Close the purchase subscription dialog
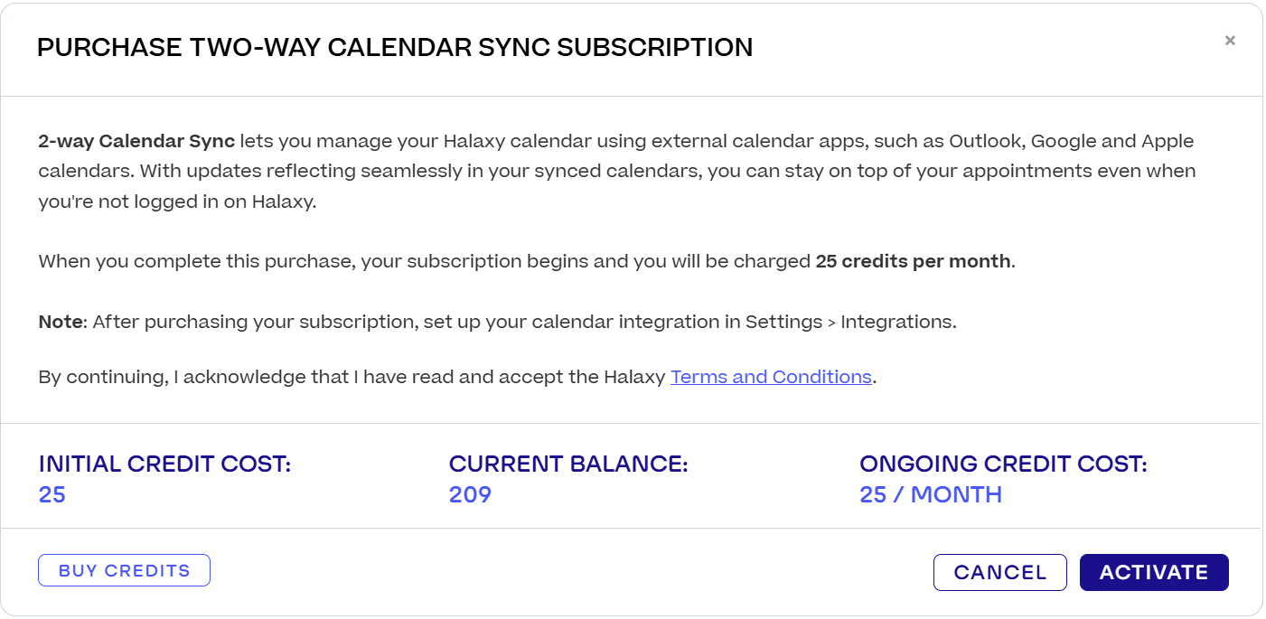This screenshot has width=1266, height=619. 1230,41
